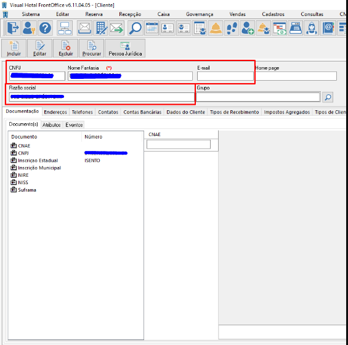Open the Governança menu
Screen dimensions: 348x345
[200, 14]
